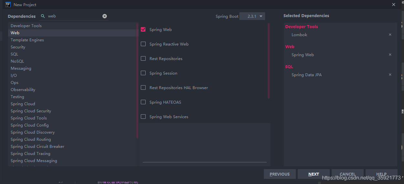Click the IntelliJ logo in title bar

[x=8, y=5]
